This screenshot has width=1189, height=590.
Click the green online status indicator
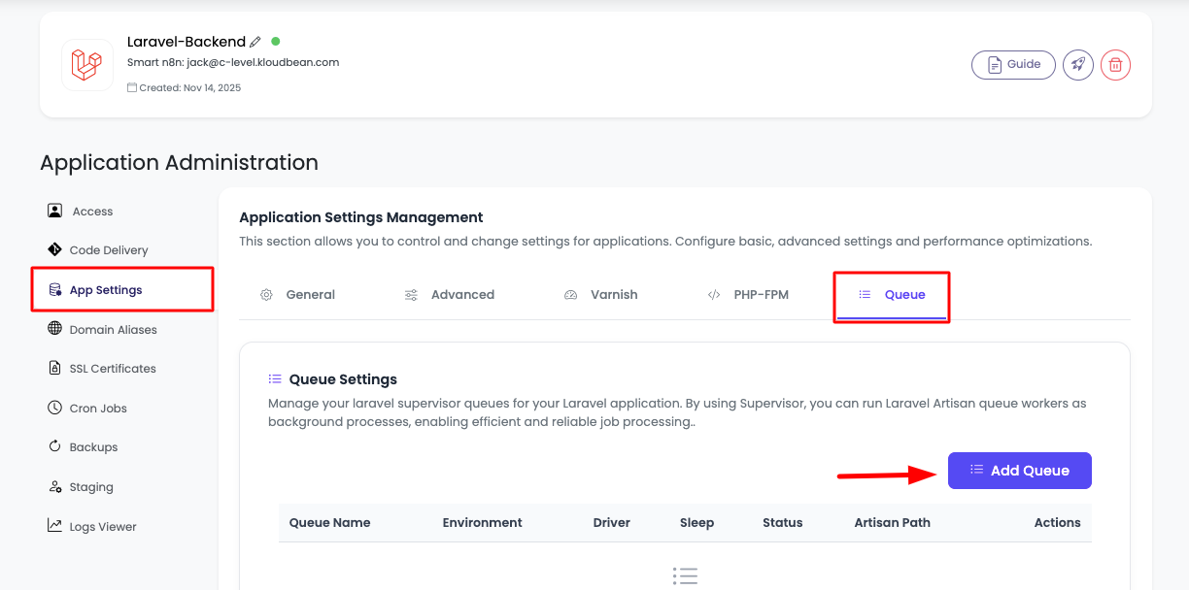pos(276,41)
